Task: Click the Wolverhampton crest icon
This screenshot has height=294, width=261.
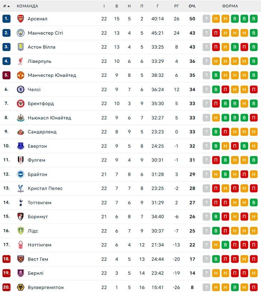Action: [x=20, y=287]
